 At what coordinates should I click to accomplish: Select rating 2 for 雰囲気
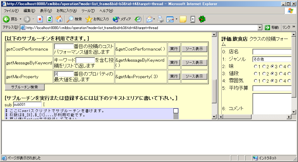point(264,81)
